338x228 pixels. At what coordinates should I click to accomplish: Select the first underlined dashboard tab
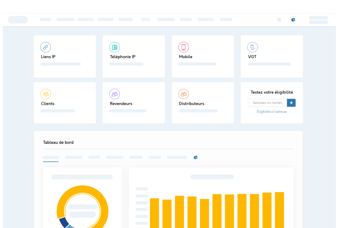[51, 157]
